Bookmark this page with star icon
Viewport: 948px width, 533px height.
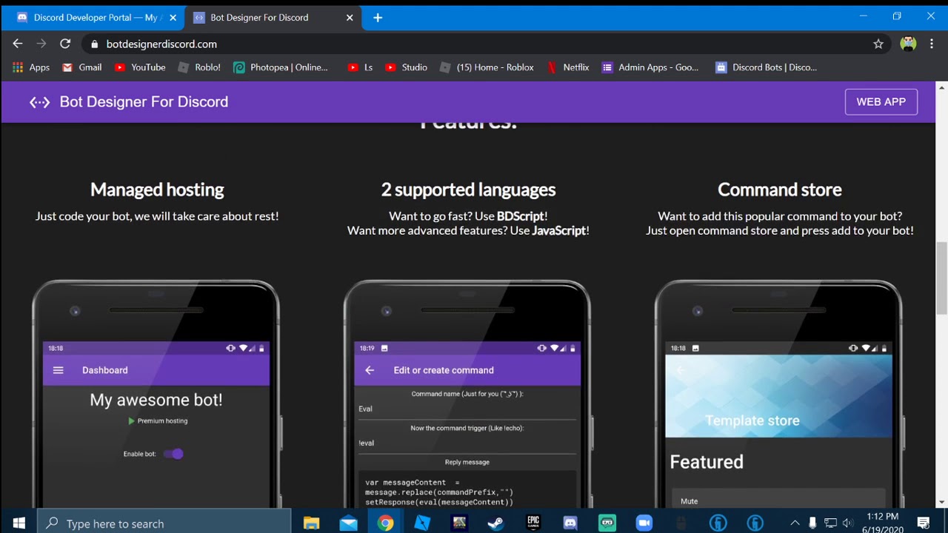(x=878, y=44)
